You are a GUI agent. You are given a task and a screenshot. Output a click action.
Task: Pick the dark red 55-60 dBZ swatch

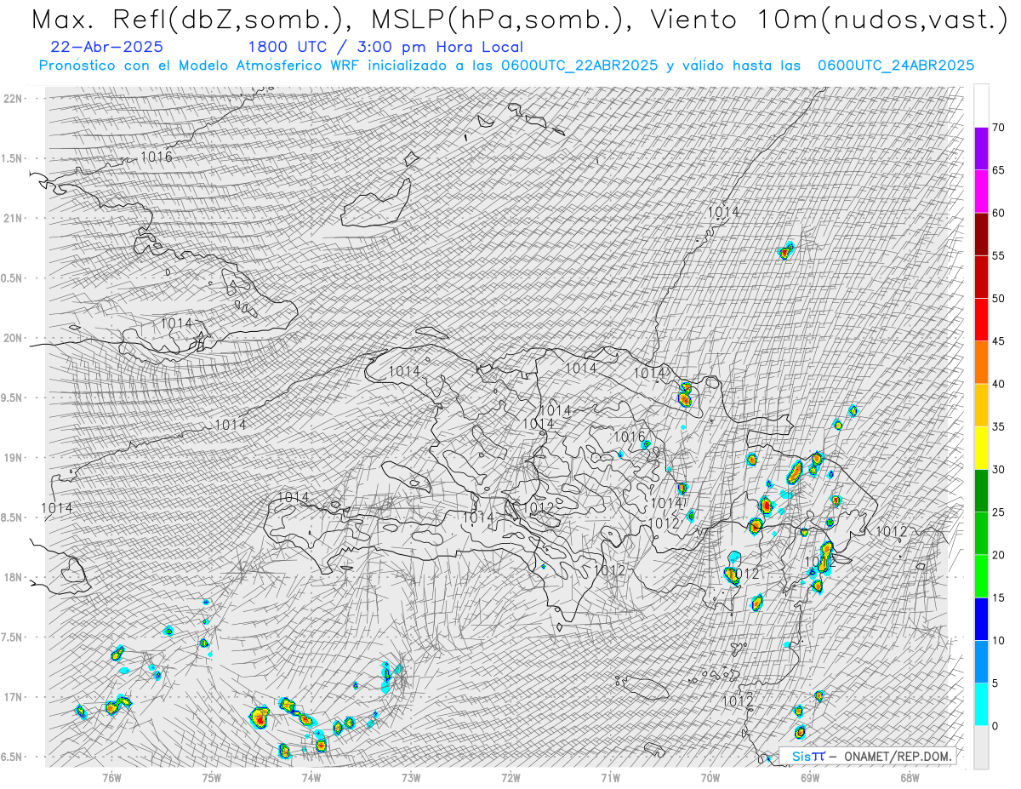[x=981, y=234]
